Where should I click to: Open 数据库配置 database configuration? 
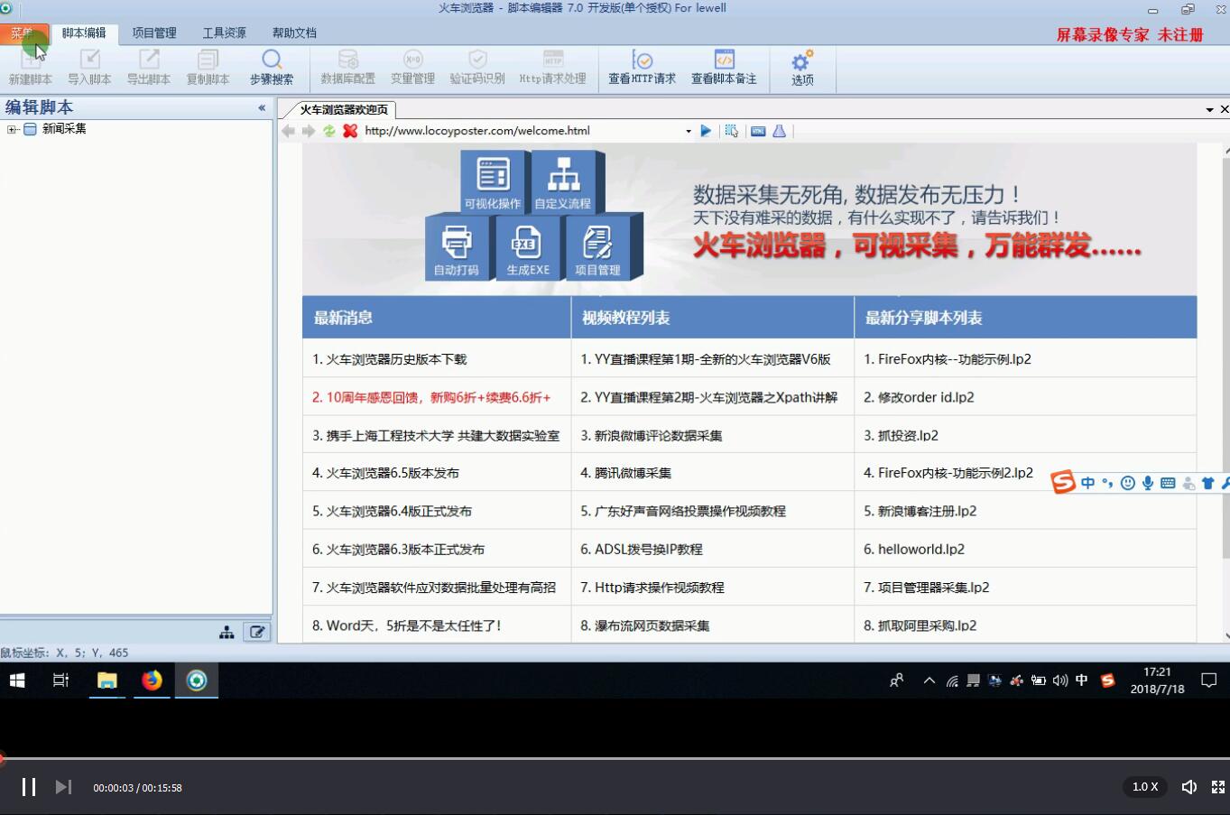click(348, 68)
